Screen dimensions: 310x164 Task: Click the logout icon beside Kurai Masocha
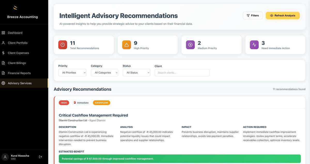coord(41,157)
